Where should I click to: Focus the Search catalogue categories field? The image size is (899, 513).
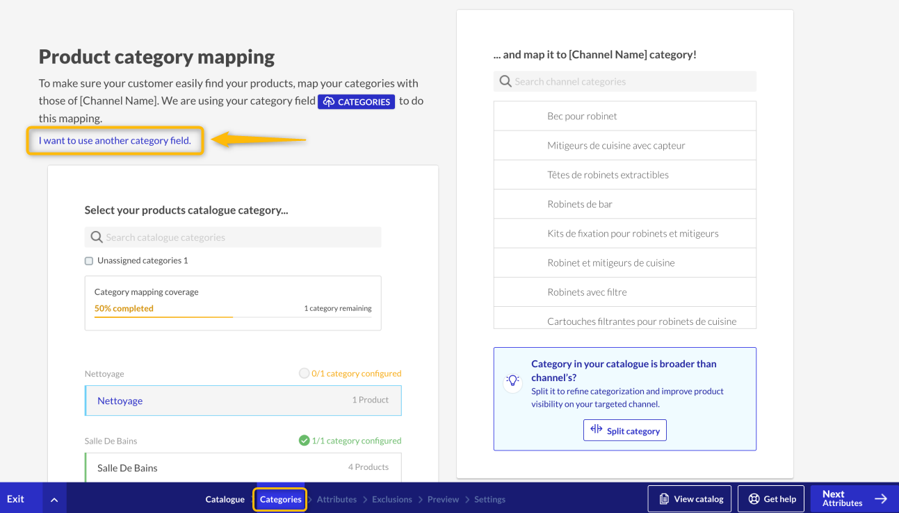[x=233, y=237]
